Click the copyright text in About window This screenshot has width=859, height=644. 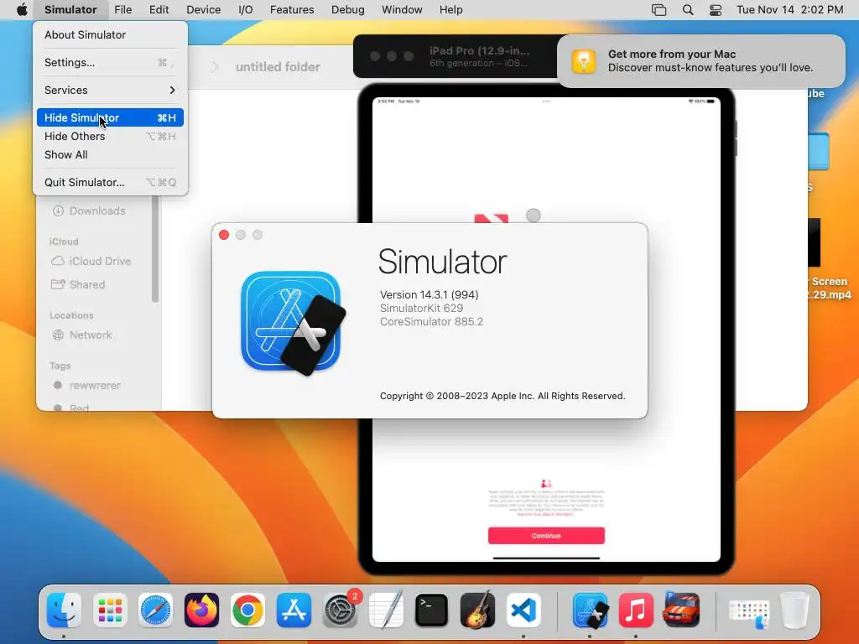click(x=502, y=396)
